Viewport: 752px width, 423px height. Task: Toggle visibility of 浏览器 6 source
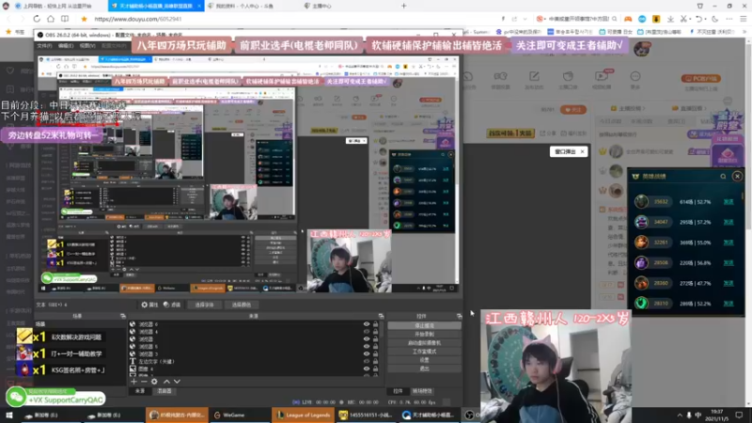point(367,324)
